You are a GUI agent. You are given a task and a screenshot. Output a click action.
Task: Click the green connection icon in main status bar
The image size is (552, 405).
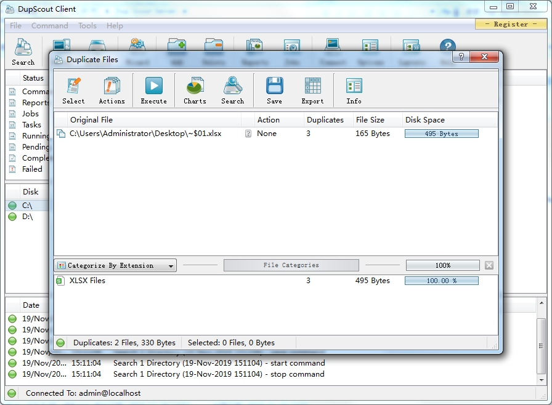click(x=12, y=393)
